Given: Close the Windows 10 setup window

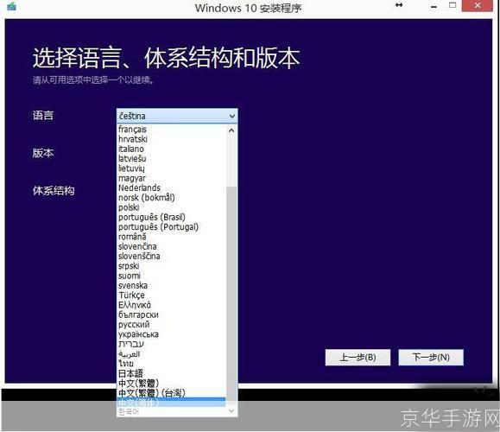Looking at the screenshot, I should [x=478, y=5].
